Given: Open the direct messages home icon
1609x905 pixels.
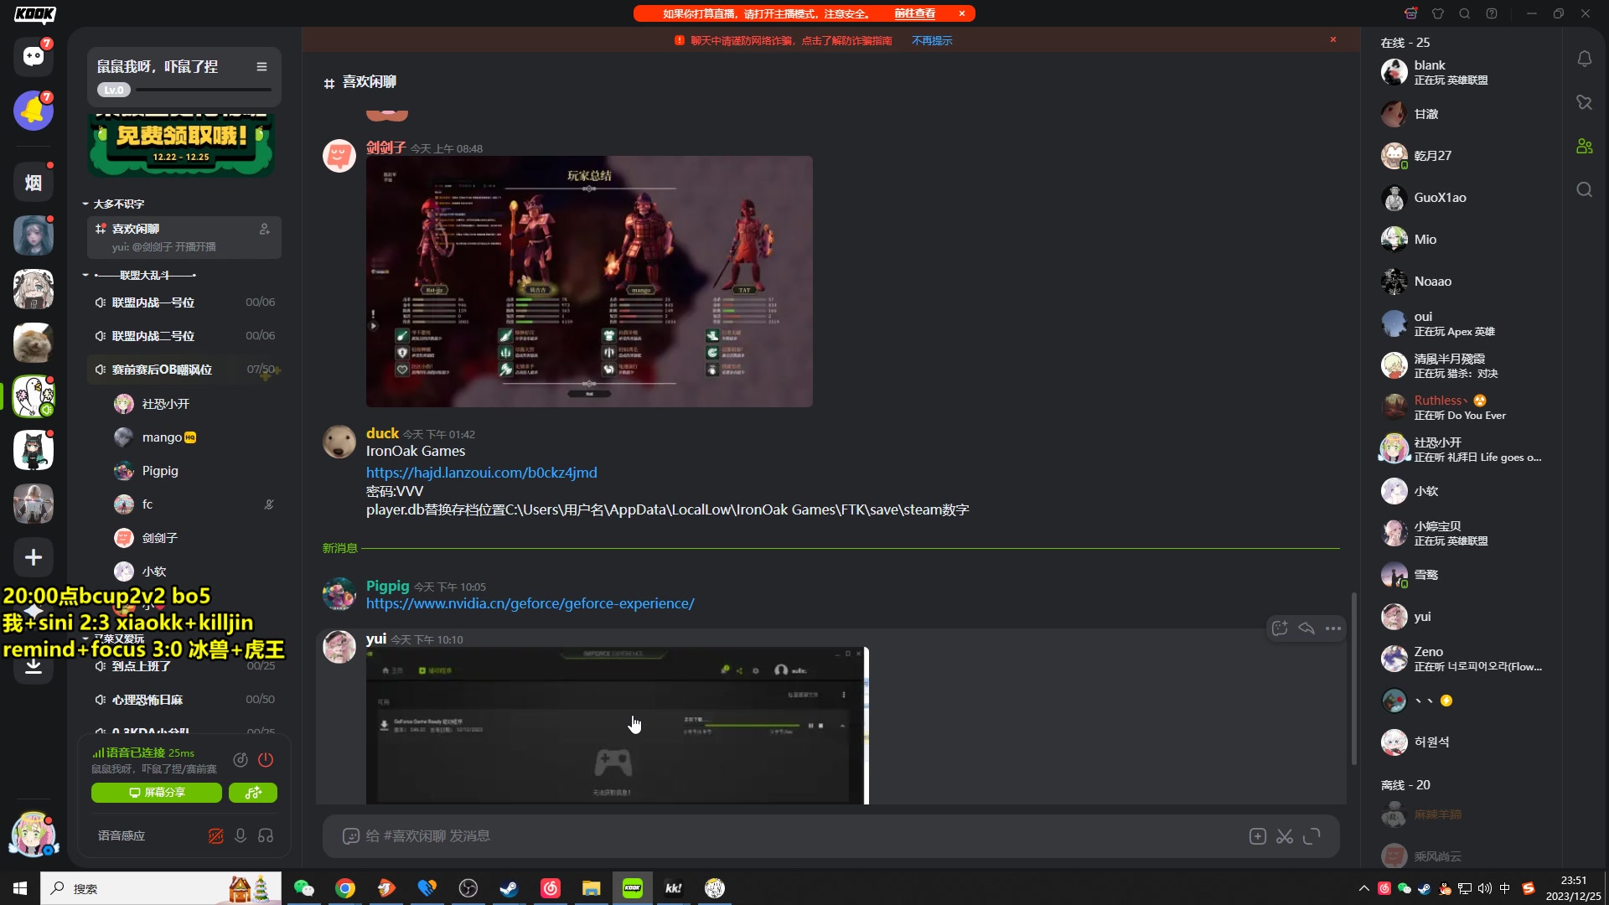Looking at the screenshot, I should point(34,56).
